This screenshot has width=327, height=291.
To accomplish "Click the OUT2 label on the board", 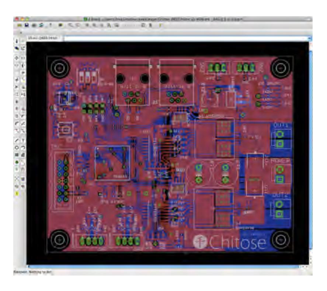I will pos(281,195).
